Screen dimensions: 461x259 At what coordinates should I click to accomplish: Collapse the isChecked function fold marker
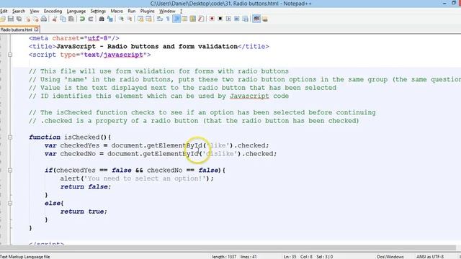pos(10,137)
